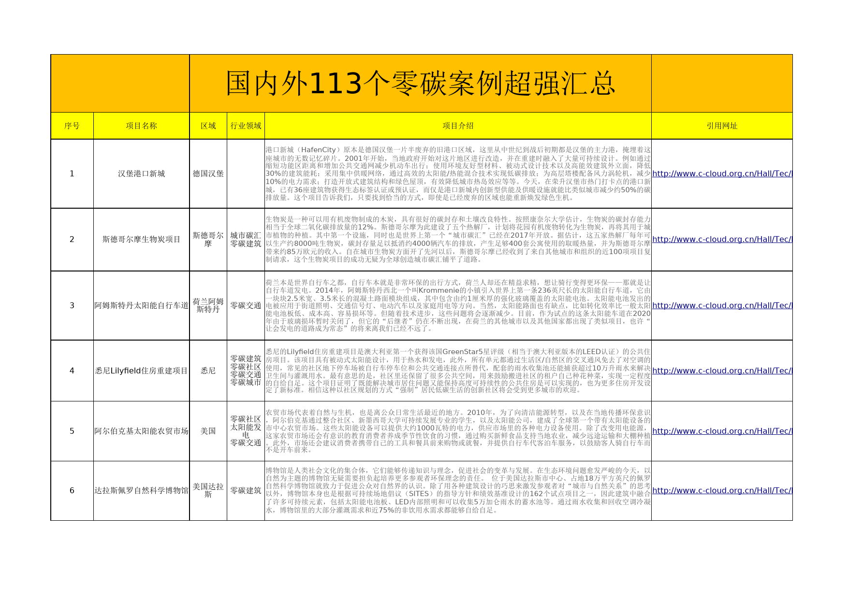This screenshot has height=599, width=848.
Task: Select the cell with number 1
Action: [x=72, y=174]
